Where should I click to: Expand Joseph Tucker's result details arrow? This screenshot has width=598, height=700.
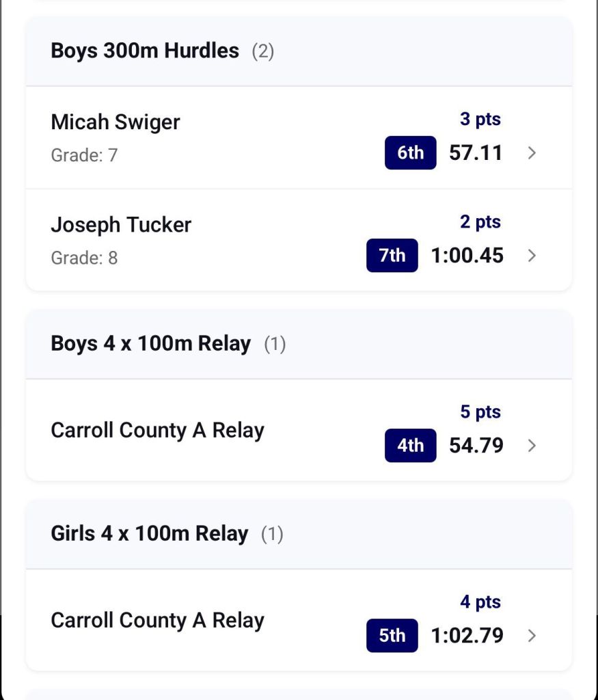click(x=532, y=256)
